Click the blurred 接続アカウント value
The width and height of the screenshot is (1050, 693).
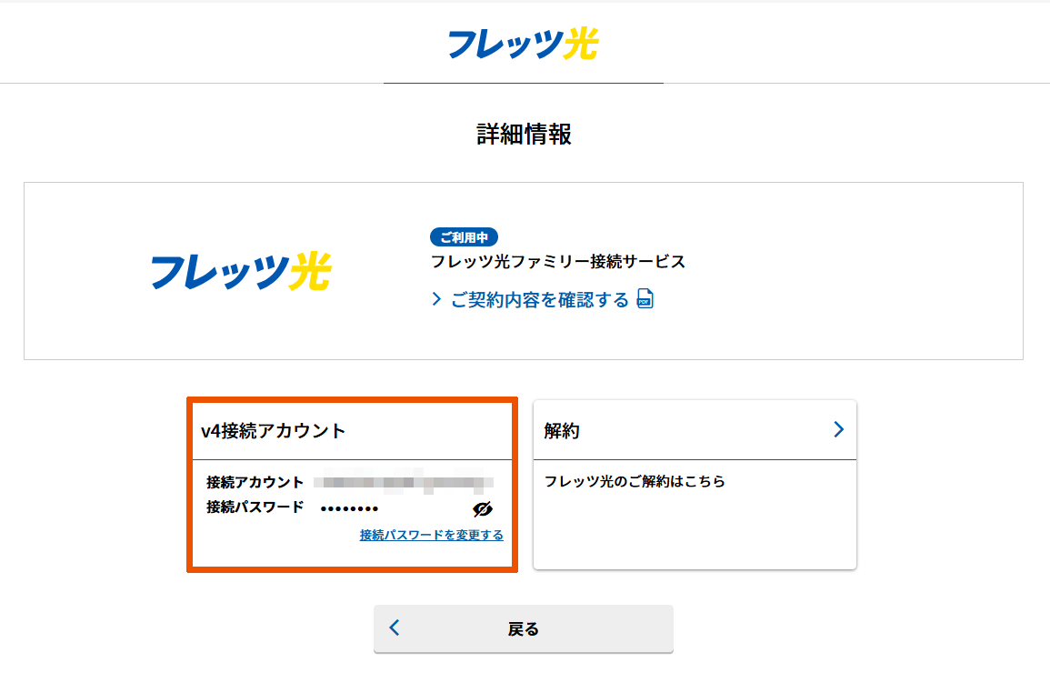click(403, 482)
